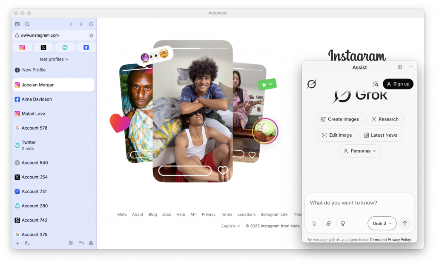The image size is (436, 267).
Task: Open settings gear in sidebar footer
Action: (x=91, y=243)
